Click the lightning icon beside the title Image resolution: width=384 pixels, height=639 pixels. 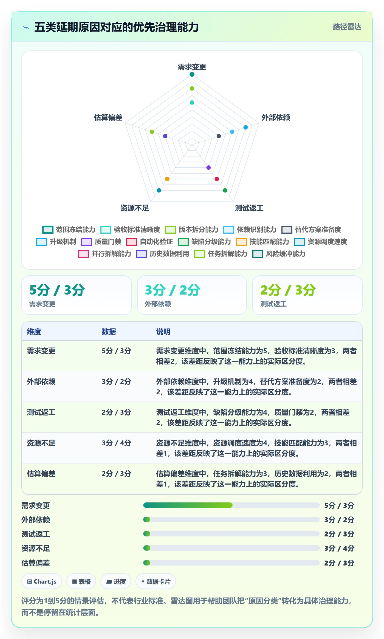click(x=26, y=27)
